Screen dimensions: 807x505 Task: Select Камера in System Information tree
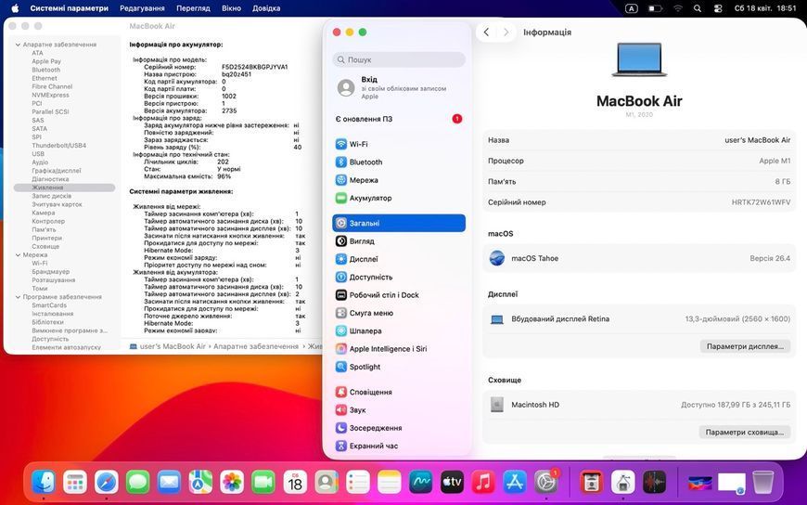(44, 213)
